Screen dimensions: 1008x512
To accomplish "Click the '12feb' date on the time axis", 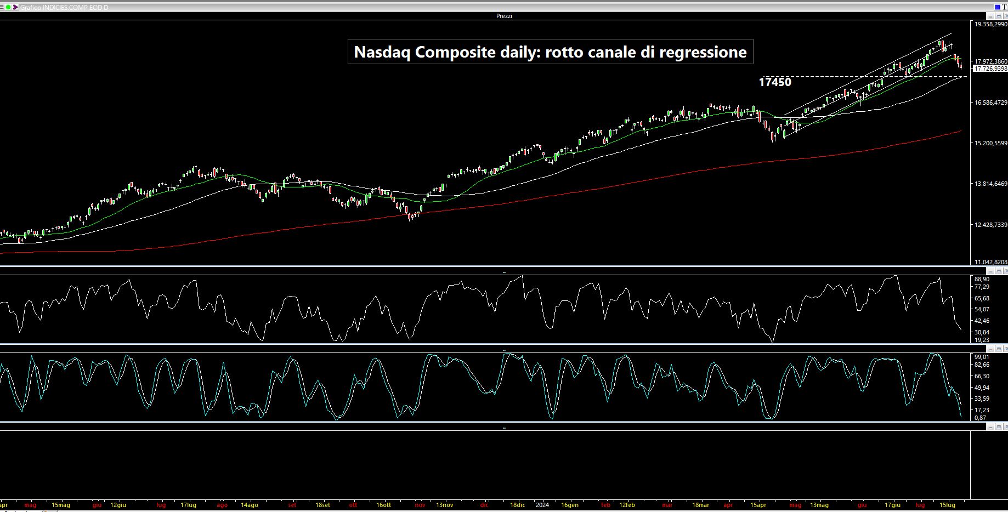I will coord(627,505).
